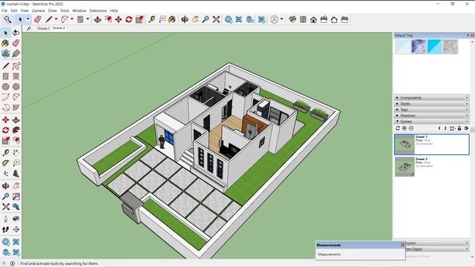Open Shapes tool dropdown arrow in top toolbar
475x267 pixels.
88,19
